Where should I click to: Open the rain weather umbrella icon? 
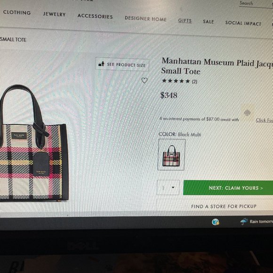tap(244, 222)
